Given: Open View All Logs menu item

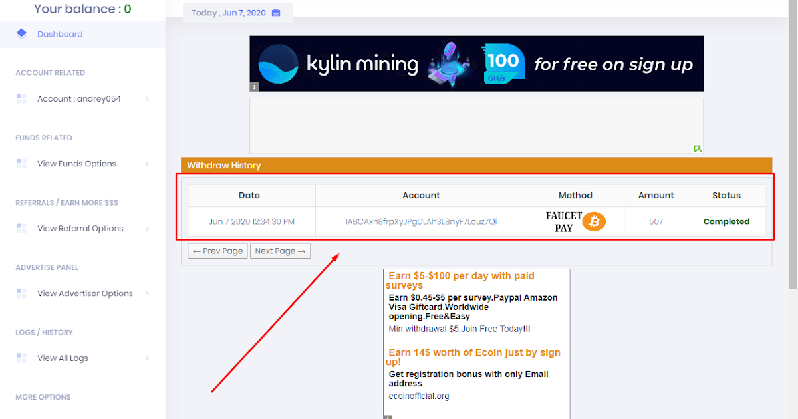Looking at the screenshot, I should pyautogui.click(x=63, y=358).
